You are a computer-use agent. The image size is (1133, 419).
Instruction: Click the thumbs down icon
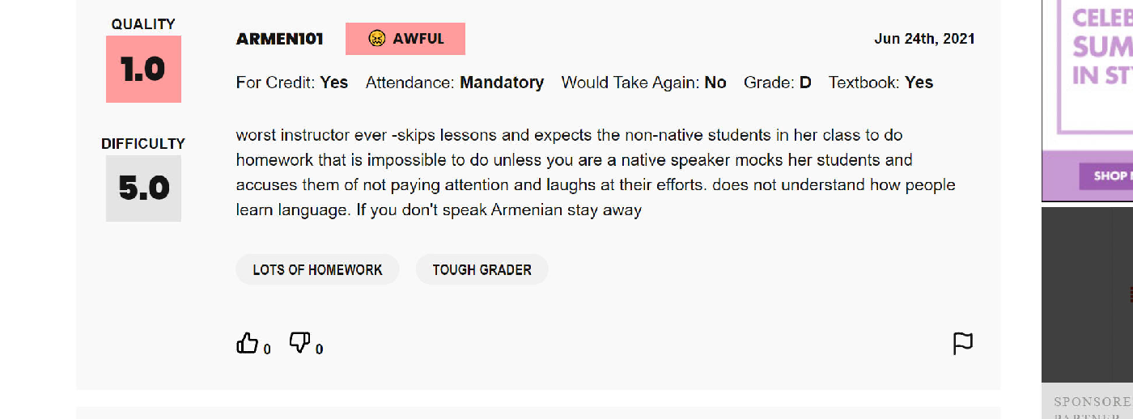299,343
